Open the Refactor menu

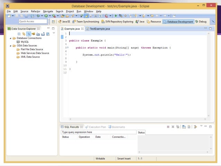(35, 11)
